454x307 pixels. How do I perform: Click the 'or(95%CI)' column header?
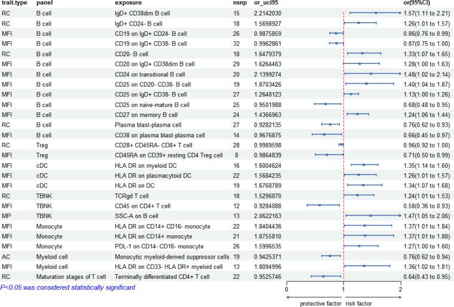point(428,3)
